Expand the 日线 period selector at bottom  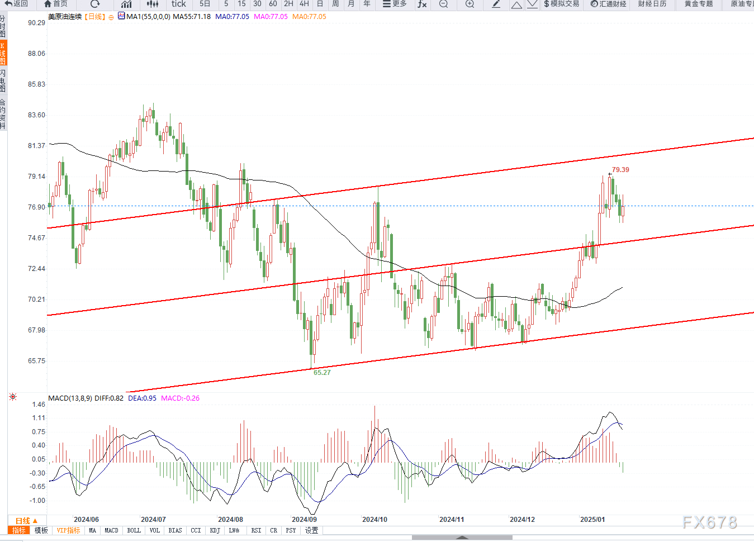point(26,520)
